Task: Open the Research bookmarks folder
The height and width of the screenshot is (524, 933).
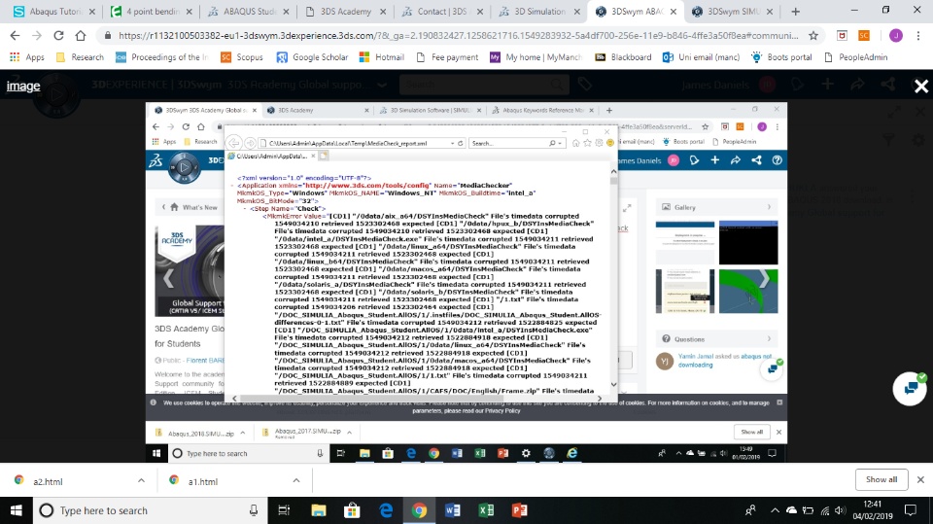Action: [80, 57]
